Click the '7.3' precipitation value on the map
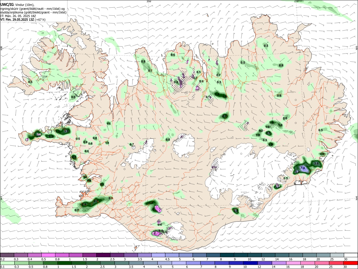Image resolution: width=358 pixels, height=269 pixels. (302, 168)
